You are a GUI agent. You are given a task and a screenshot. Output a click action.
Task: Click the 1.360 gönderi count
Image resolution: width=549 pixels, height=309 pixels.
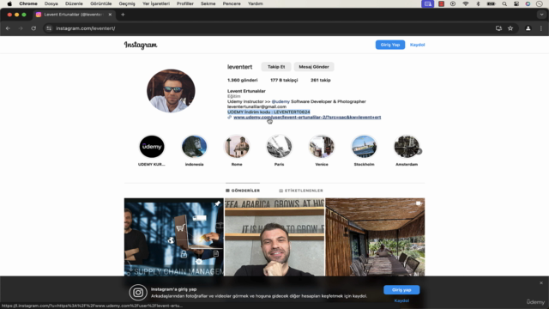pyautogui.click(x=242, y=80)
